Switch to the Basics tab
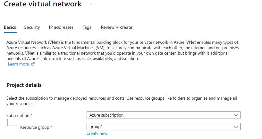This screenshot has height=139, width=262. [x=10, y=27]
